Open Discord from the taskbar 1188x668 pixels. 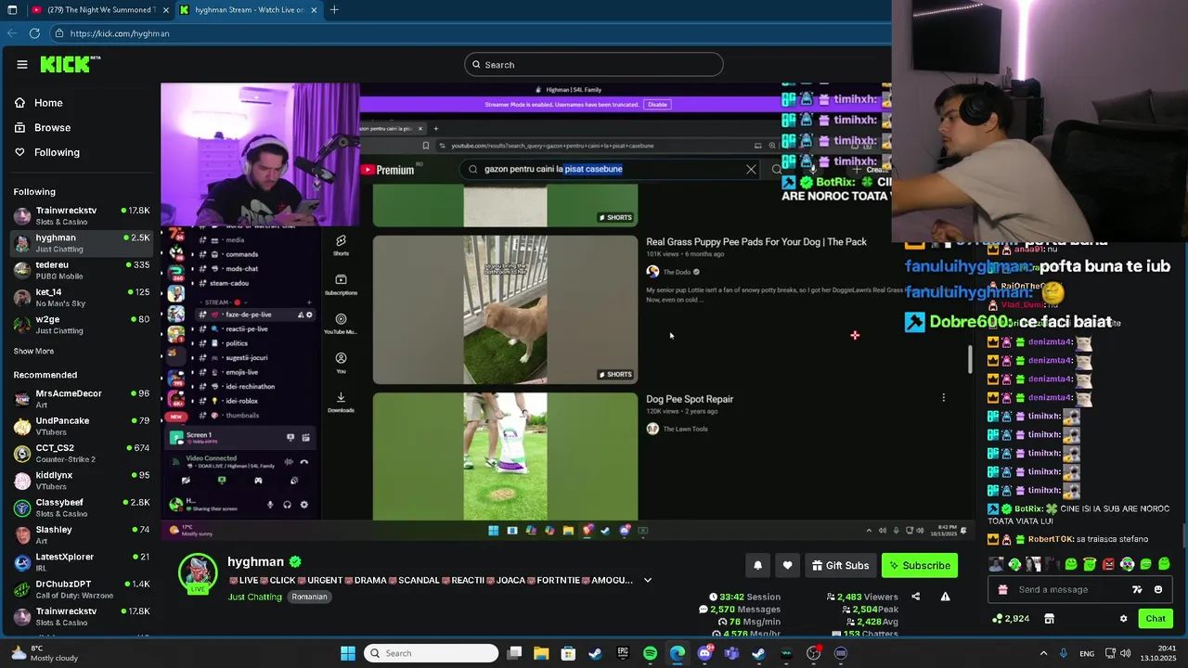pyautogui.click(x=704, y=653)
